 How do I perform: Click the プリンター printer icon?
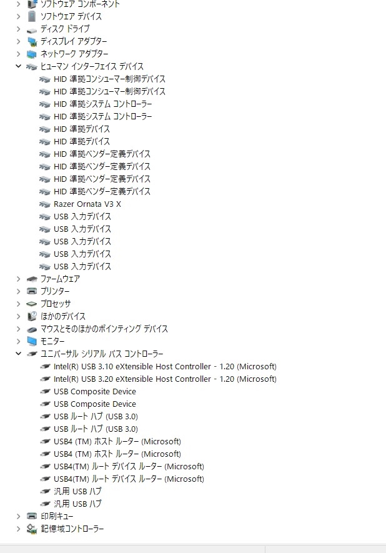32,291
